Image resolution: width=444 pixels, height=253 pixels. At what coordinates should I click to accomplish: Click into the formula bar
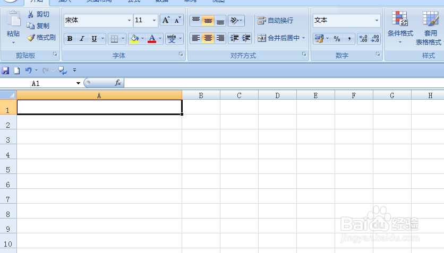(x=284, y=83)
